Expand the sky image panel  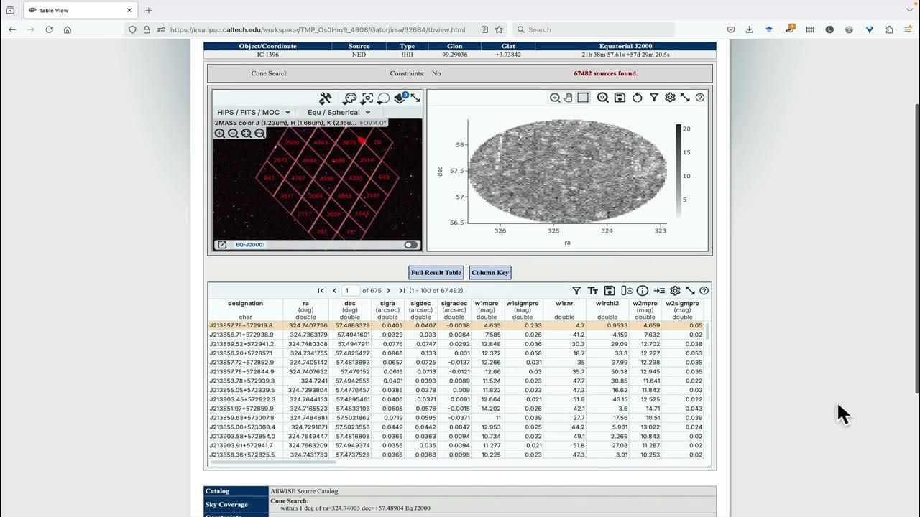[415, 98]
